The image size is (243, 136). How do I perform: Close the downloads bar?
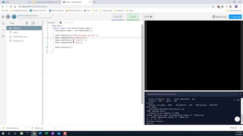pos(241,128)
